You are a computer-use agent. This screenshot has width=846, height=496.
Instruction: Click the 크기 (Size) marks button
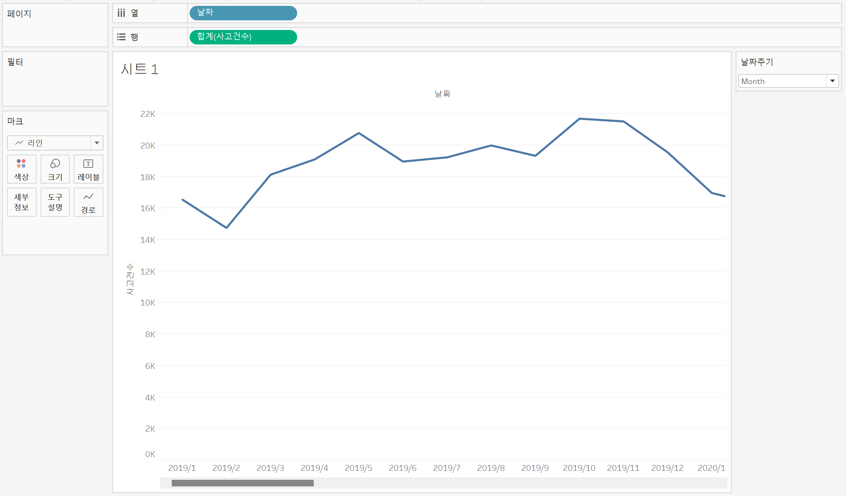(x=55, y=169)
